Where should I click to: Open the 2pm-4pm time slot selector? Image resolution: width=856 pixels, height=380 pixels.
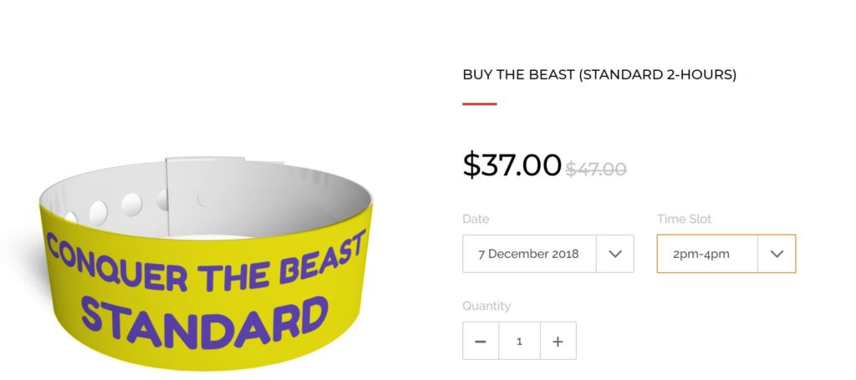[x=706, y=254]
